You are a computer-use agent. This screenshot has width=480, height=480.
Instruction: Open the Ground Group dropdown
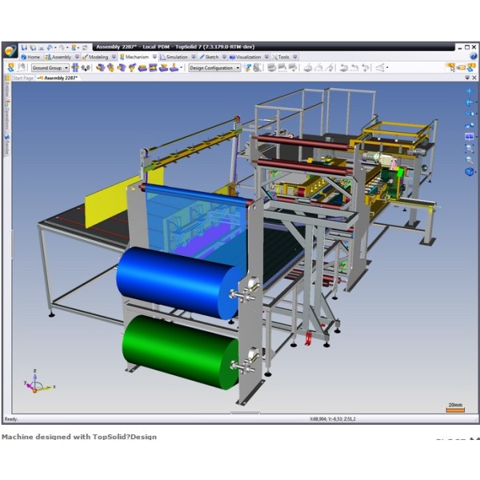coord(66,68)
